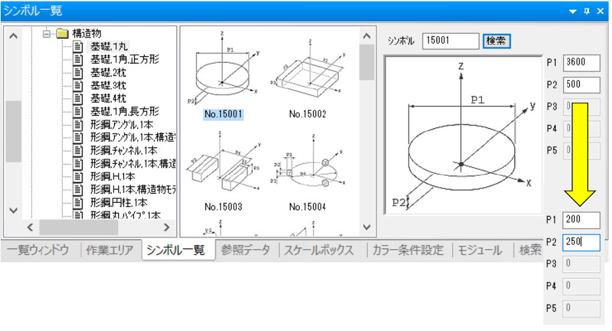
Task: Click the 検索 search button
Action: tap(496, 41)
